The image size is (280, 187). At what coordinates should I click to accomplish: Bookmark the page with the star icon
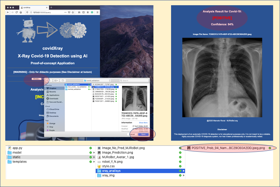(x=73, y=12)
